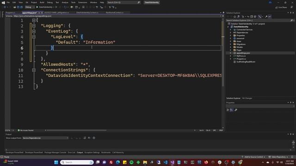Click Collapse All icon in Solution Explorer

tap(252, 17)
